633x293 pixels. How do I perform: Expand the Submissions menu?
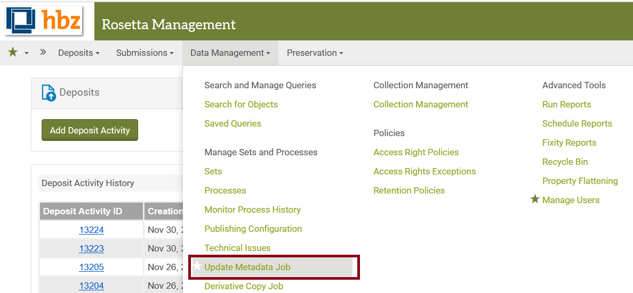145,53
